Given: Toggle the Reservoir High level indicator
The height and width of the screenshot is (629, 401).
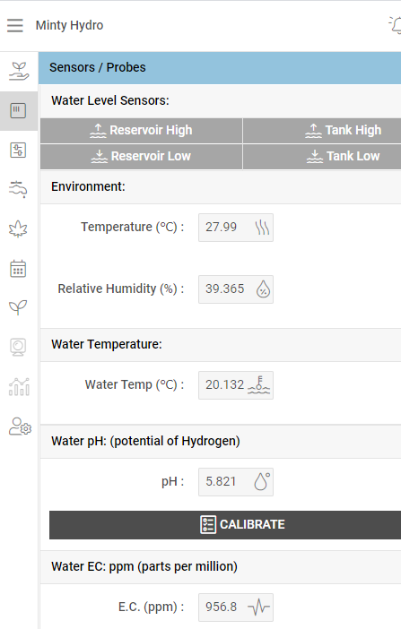Looking at the screenshot, I should tap(142, 131).
